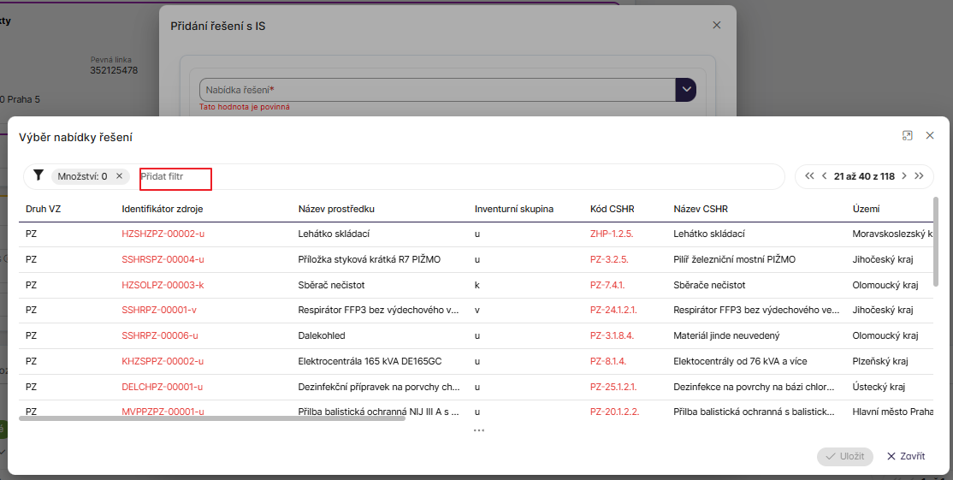
Task: Sort by Kód CSHR column header
Action: 612,209
